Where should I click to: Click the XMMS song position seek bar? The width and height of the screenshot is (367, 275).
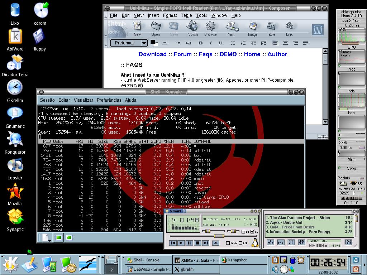coord(213,236)
